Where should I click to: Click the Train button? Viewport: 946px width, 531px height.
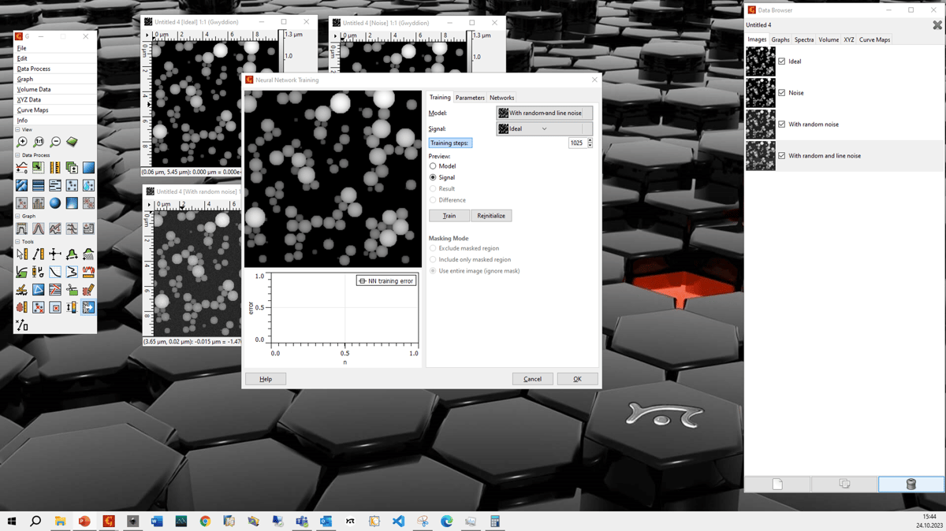point(449,216)
